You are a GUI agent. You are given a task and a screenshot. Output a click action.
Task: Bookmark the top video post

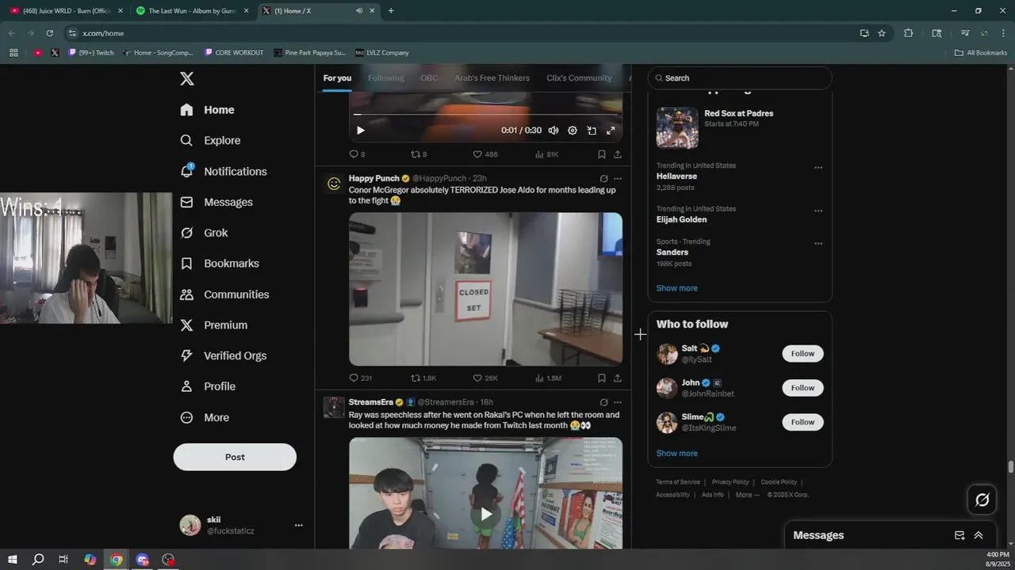602,154
